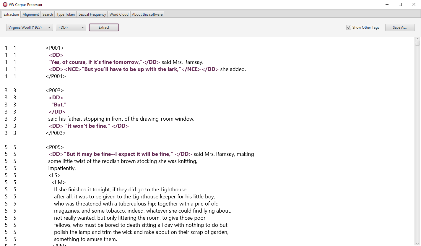This screenshot has height=246, width=421.
Task: Minimize the VW Corpus Processor window
Action: click(387, 4)
